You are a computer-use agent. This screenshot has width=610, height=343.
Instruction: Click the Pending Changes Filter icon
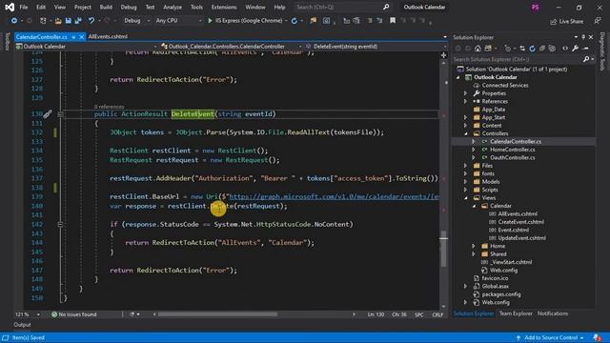point(507,49)
